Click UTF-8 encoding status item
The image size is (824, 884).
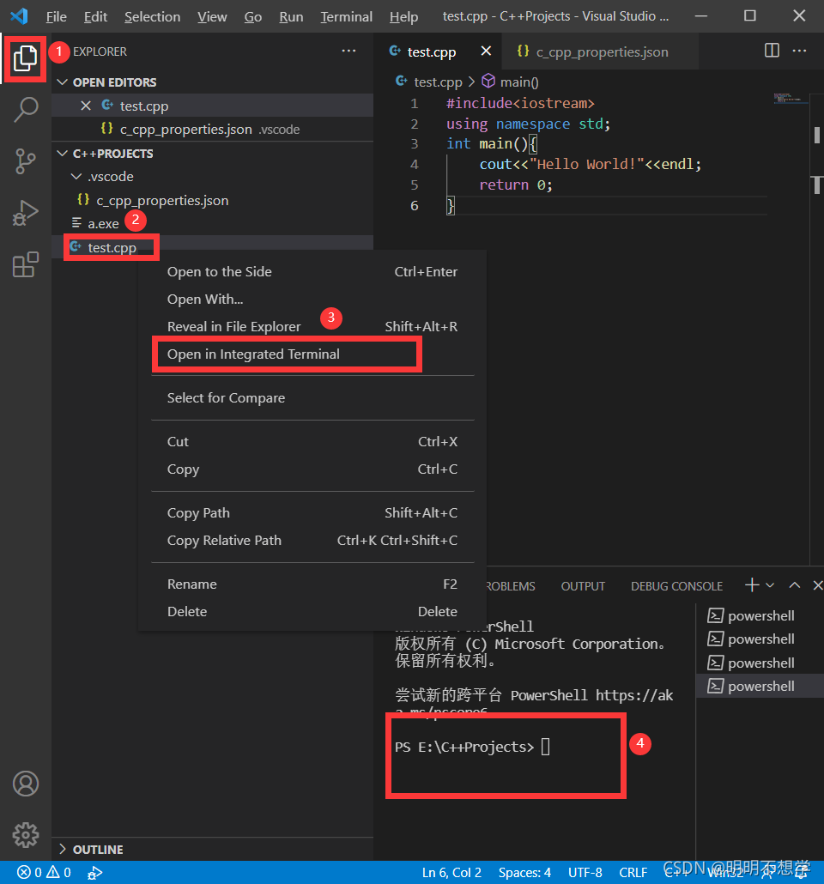point(585,873)
